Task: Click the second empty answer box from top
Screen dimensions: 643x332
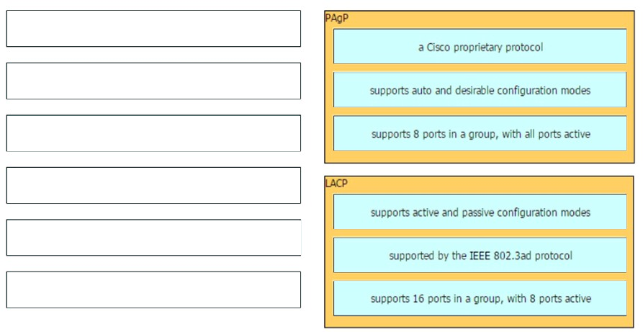Action: pos(153,81)
